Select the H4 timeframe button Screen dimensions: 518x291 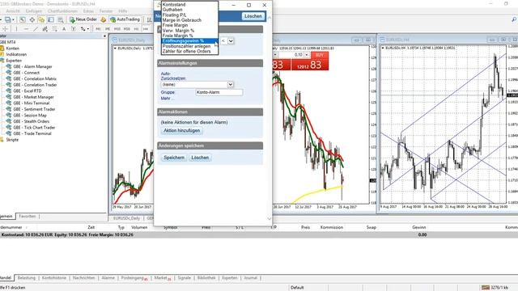pyautogui.click(x=146, y=29)
